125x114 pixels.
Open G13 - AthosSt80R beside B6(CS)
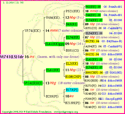pyautogui.click(x=112, y=54)
